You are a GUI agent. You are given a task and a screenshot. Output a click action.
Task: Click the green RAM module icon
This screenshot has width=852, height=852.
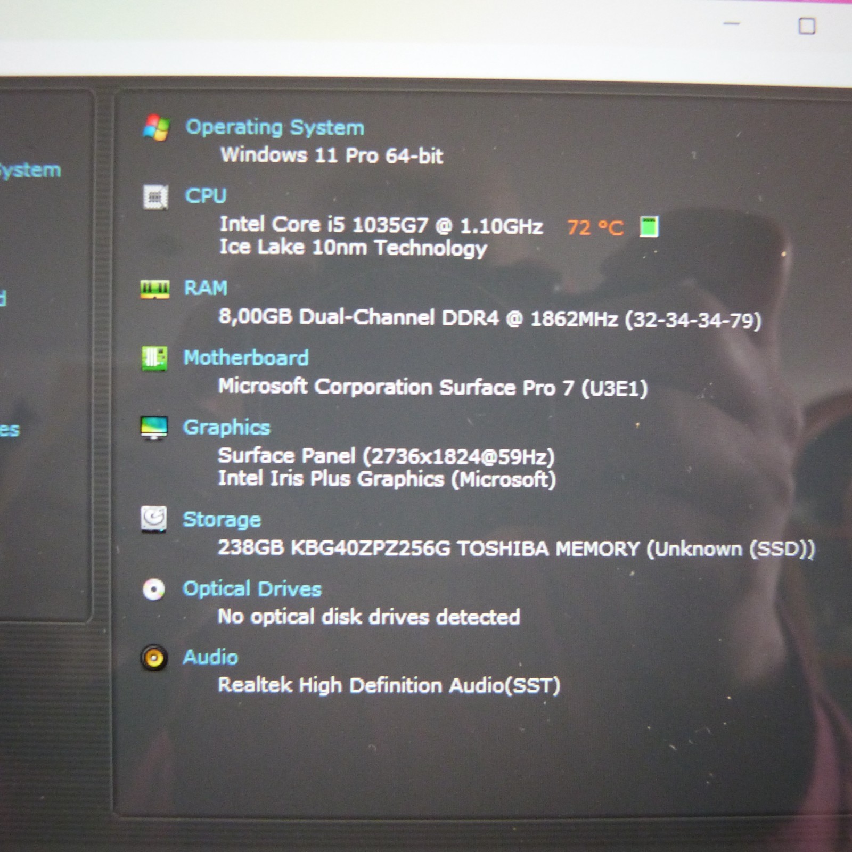[155, 289]
